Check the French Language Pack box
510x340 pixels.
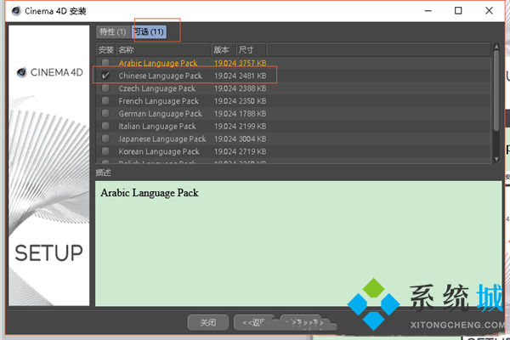105,101
